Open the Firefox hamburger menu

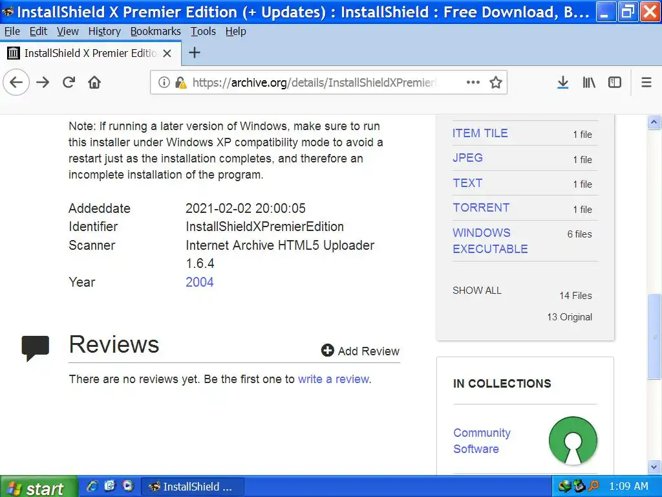coord(646,82)
